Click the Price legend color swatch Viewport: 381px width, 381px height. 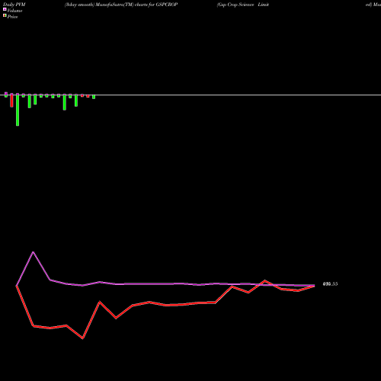(5, 15)
